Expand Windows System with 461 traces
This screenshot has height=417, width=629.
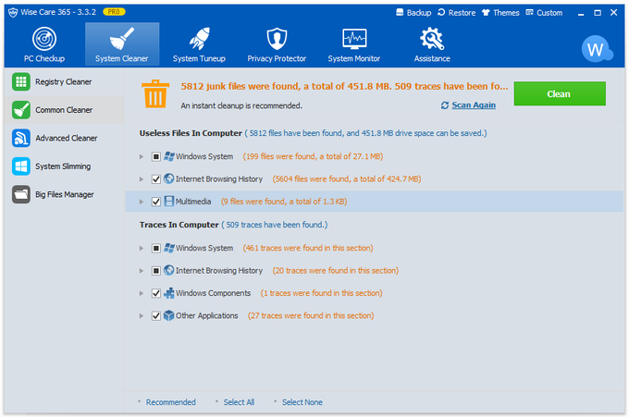[142, 248]
